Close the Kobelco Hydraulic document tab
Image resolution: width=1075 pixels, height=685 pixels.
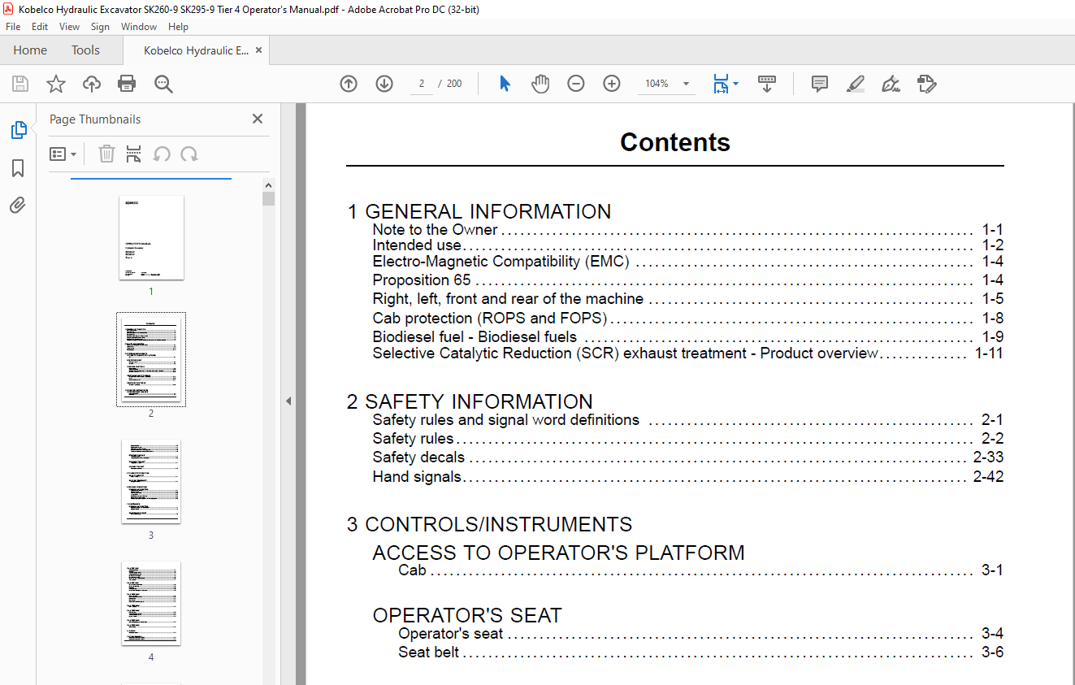click(258, 50)
